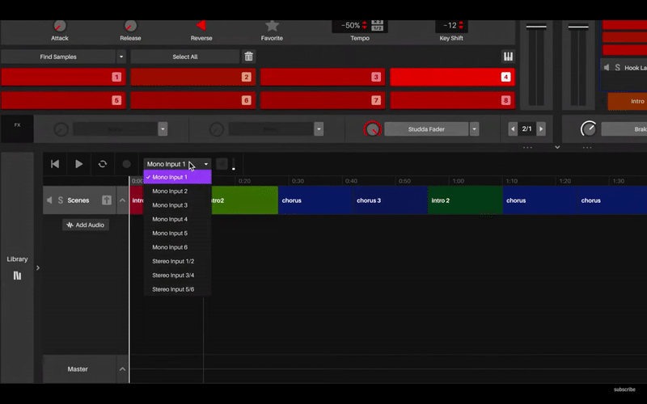Screen dimensions: 647x404
Task: Open first FX slot dropdown arrow
Action: coord(163,129)
